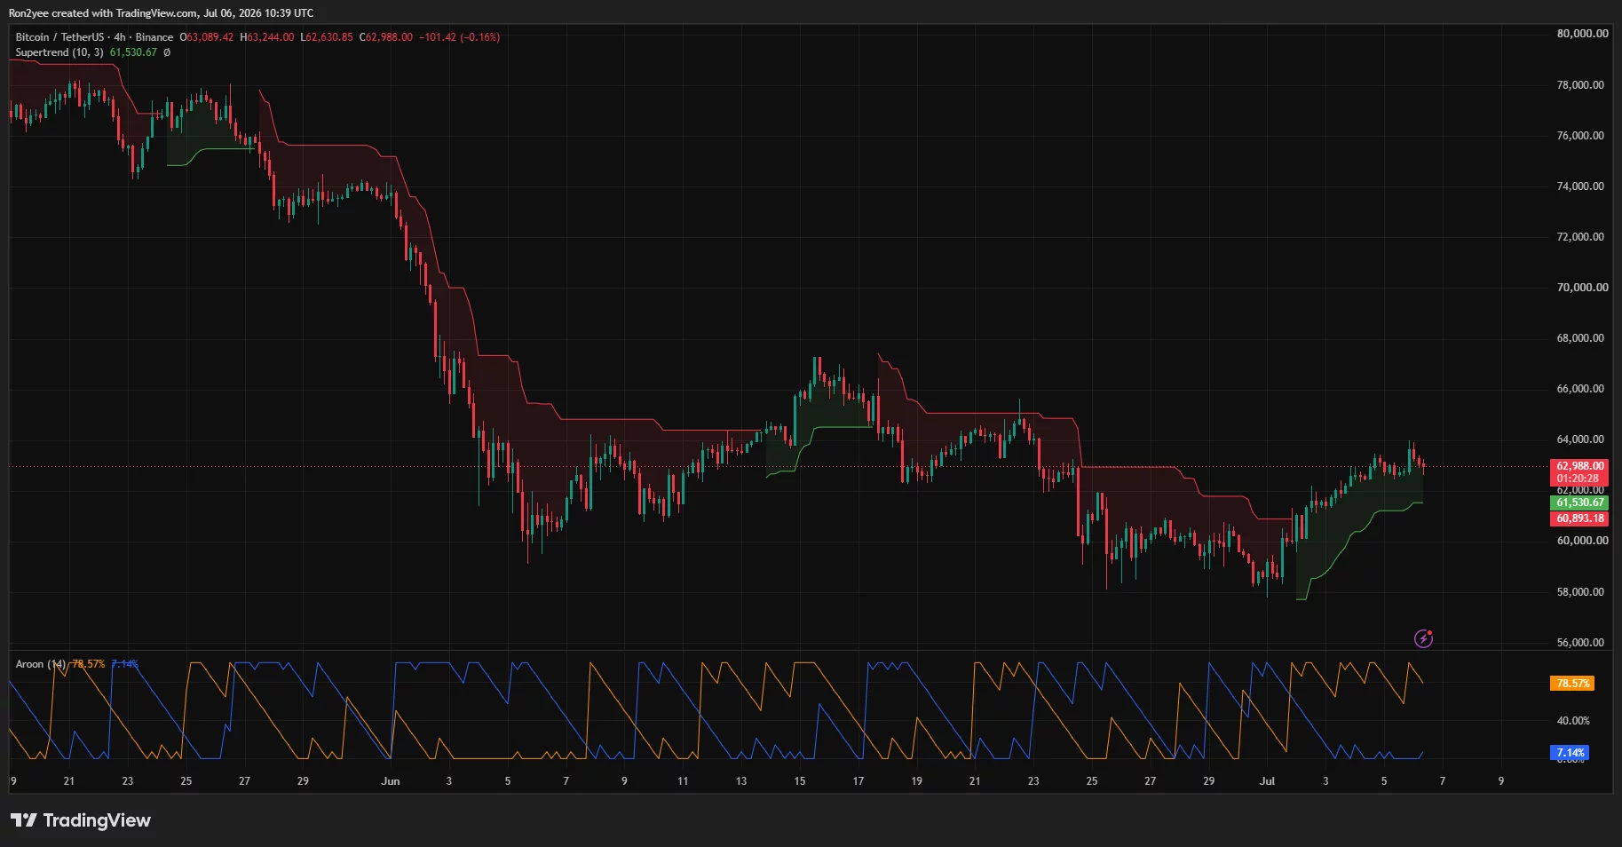Click the Jul label on the time axis
Viewport: 1622px width, 847px height.
[x=1267, y=781]
